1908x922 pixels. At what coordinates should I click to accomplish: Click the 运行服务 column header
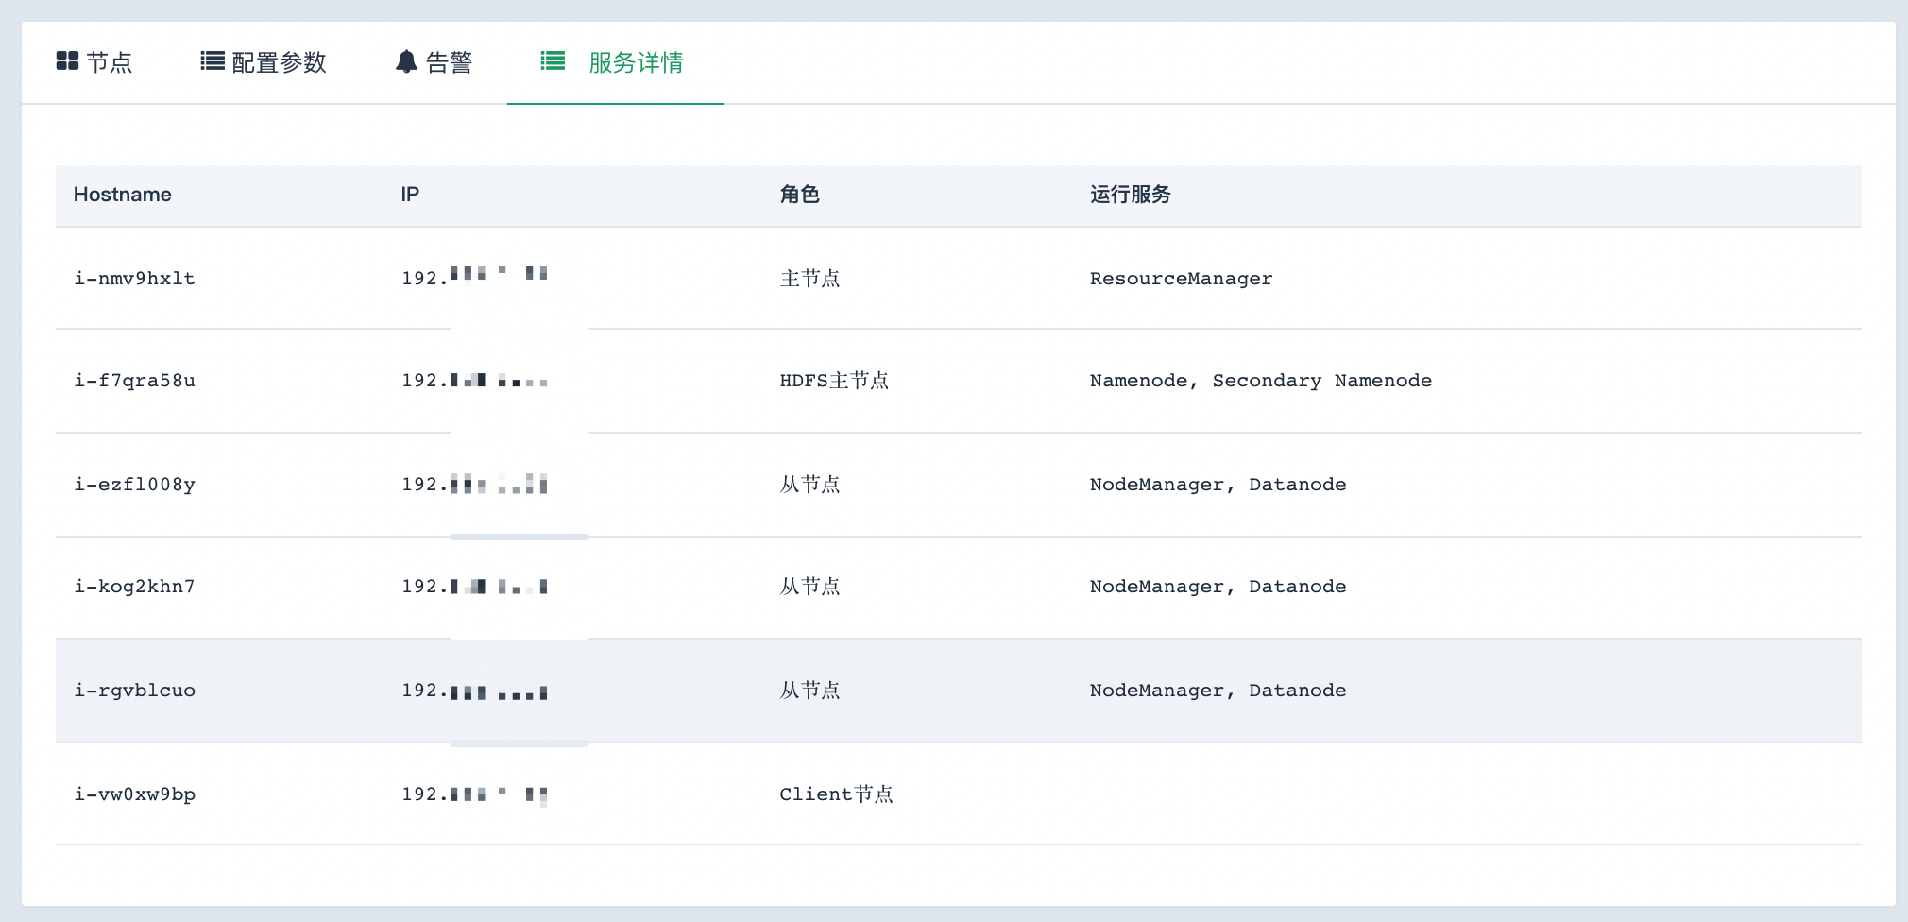coord(1131,195)
